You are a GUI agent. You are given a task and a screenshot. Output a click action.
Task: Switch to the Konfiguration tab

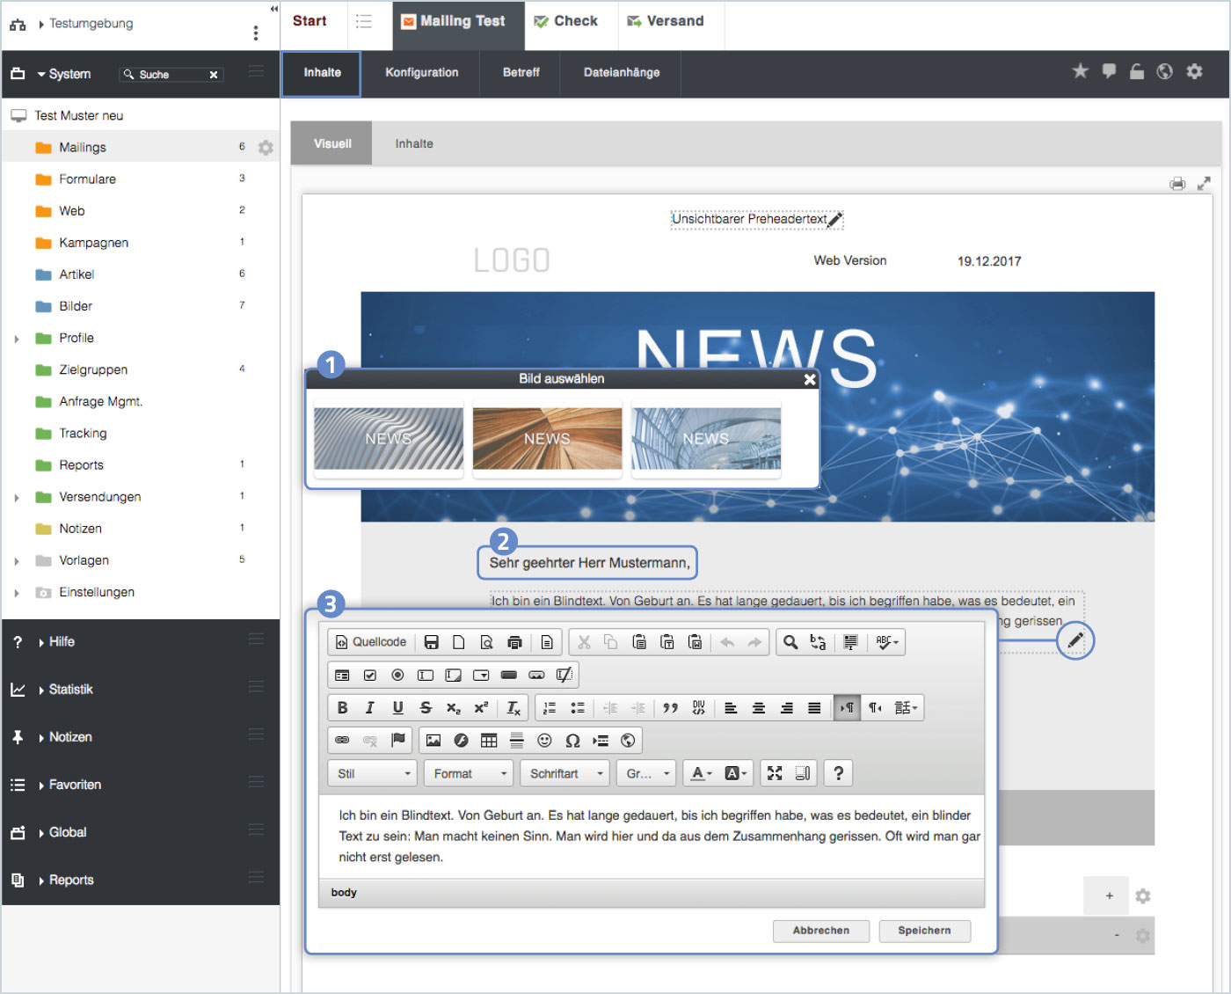tap(421, 73)
